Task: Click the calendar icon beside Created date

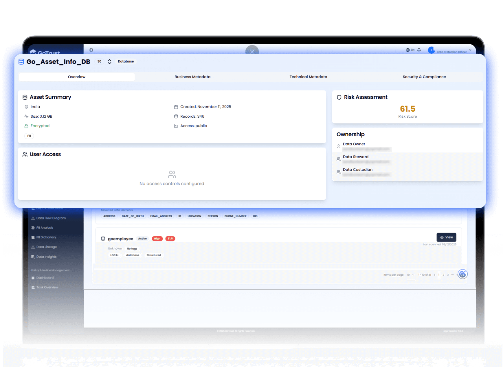Action: click(176, 107)
